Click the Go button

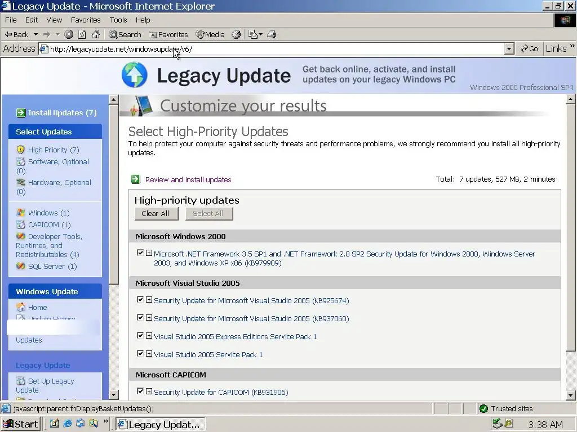coord(529,48)
